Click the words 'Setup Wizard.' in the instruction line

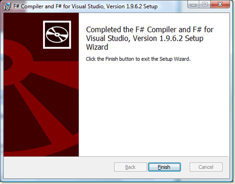tap(175, 59)
